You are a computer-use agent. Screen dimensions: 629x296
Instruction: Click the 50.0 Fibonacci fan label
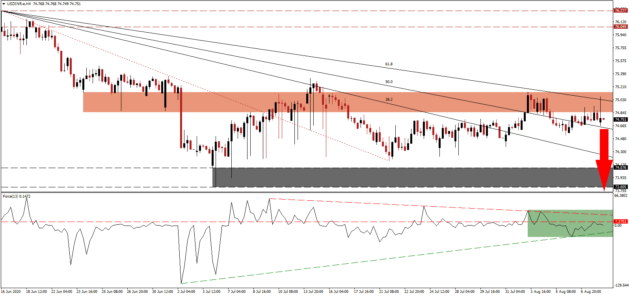(389, 82)
